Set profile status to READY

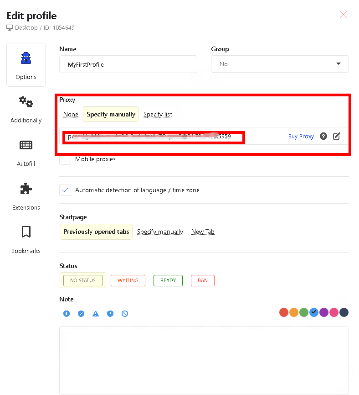point(168,280)
